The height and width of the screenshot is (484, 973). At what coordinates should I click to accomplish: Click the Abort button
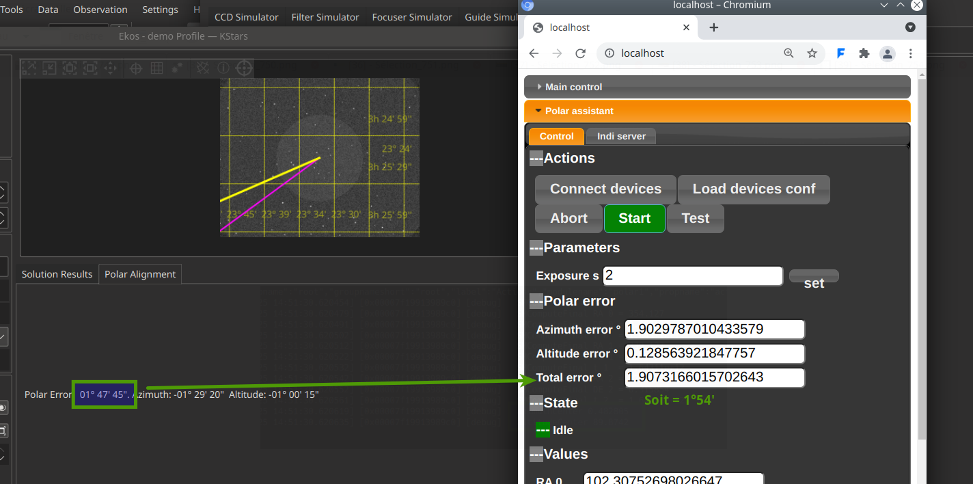[x=568, y=218]
